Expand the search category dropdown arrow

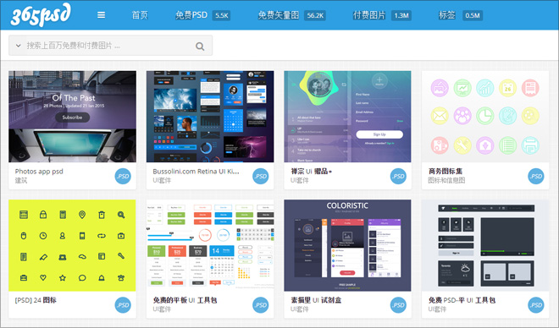click(18, 46)
